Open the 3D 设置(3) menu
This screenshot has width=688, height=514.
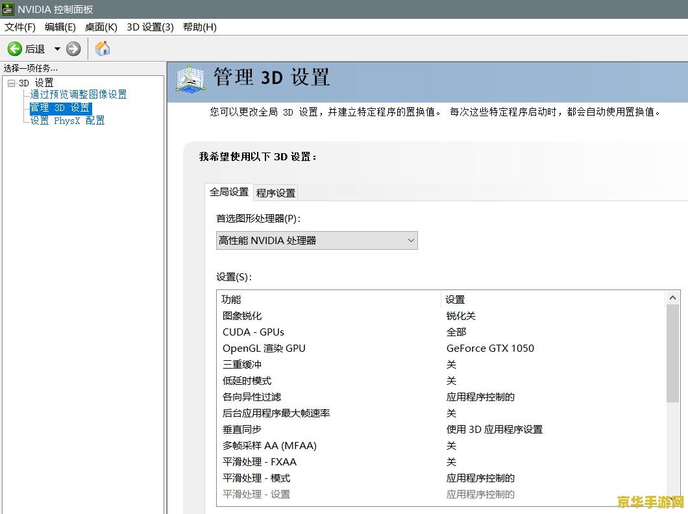point(150,27)
